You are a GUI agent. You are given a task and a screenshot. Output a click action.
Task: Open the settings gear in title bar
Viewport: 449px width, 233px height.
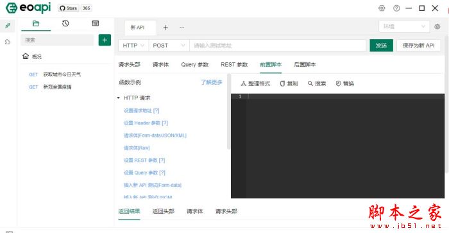[382, 8]
